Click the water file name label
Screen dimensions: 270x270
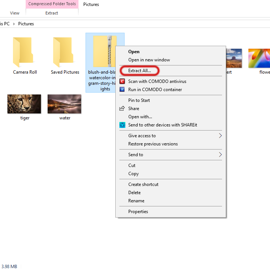point(65,118)
